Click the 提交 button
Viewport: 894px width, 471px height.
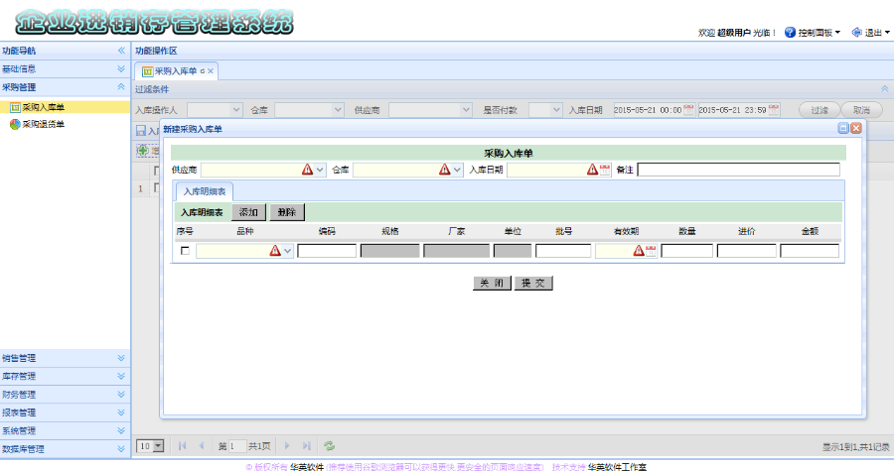[x=533, y=283]
